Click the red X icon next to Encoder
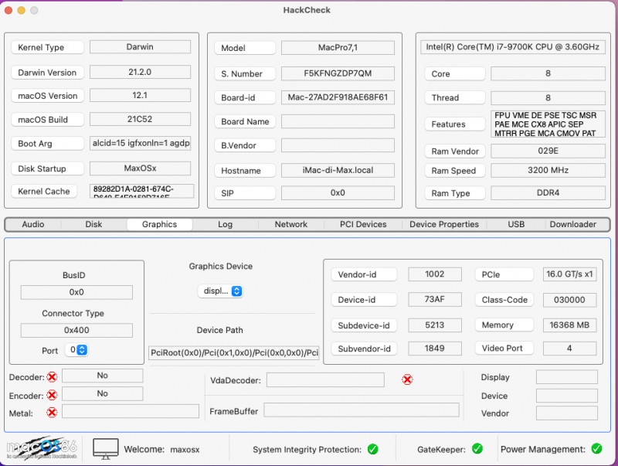 tap(52, 394)
